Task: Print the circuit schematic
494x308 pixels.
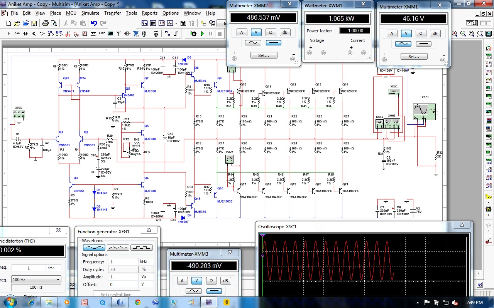Action: (x=45, y=23)
